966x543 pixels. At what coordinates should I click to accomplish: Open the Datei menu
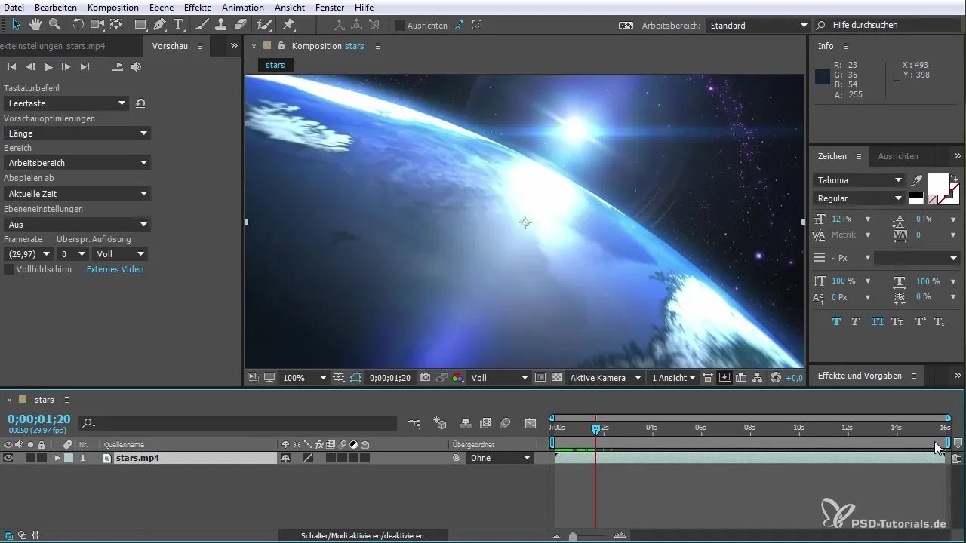coord(14,7)
